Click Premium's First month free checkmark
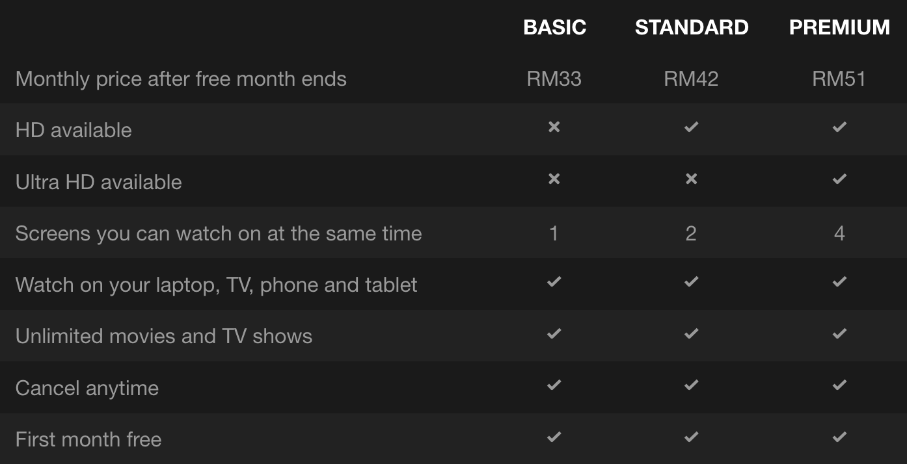907x464 pixels. [839, 437]
